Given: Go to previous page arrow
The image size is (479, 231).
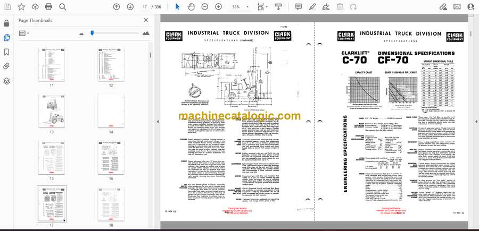Looking at the screenshot, I should (117, 7).
